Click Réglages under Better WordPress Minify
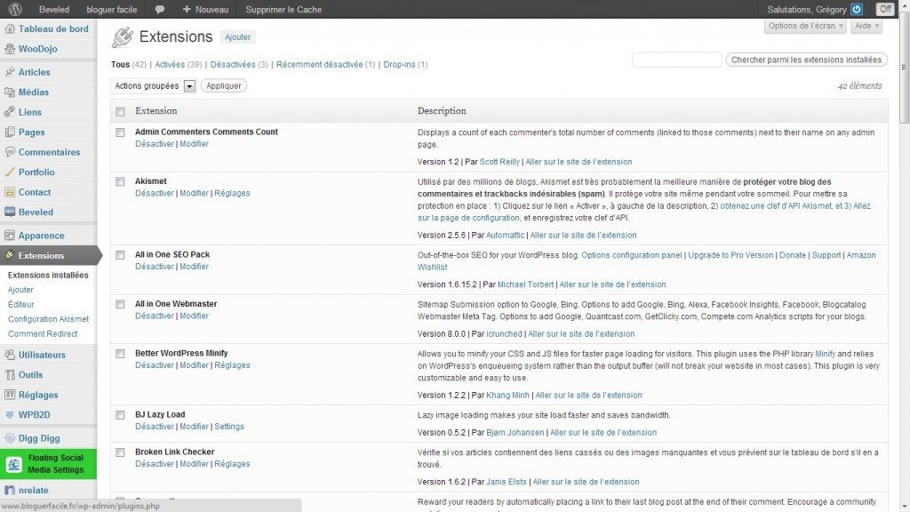The image size is (910, 512). tap(232, 365)
